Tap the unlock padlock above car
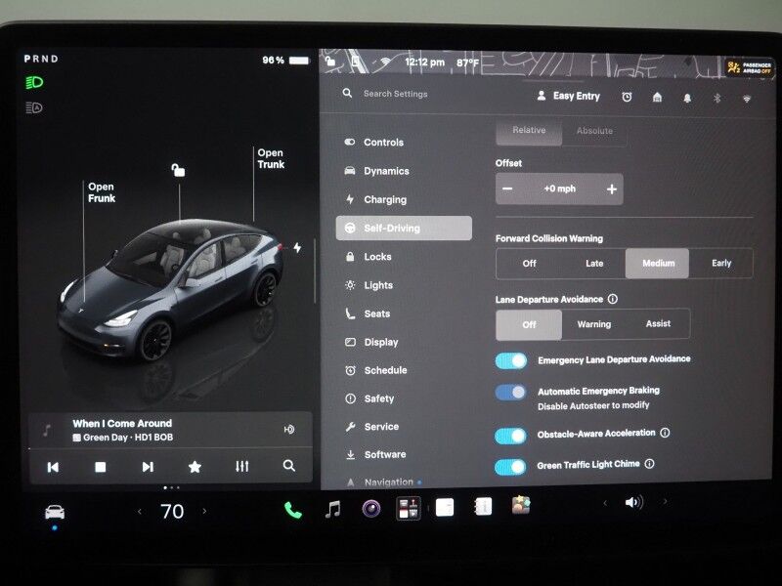 click(x=178, y=170)
